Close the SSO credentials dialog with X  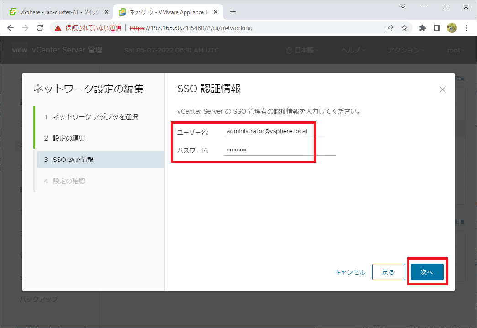tap(443, 89)
